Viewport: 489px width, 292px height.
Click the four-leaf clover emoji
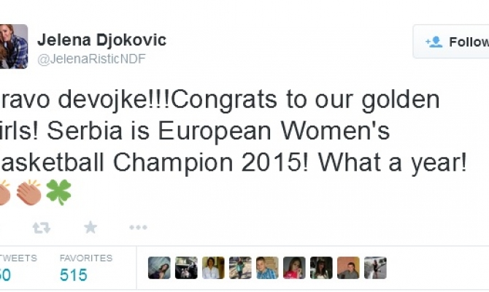[x=58, y=192]
